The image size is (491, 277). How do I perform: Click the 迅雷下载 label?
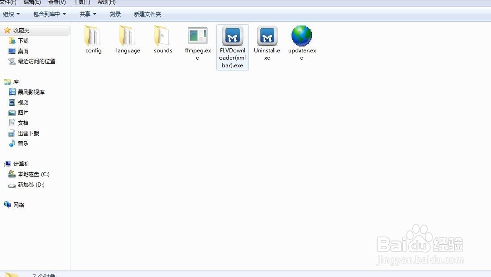pyautogui.click(x=28, y=133)
